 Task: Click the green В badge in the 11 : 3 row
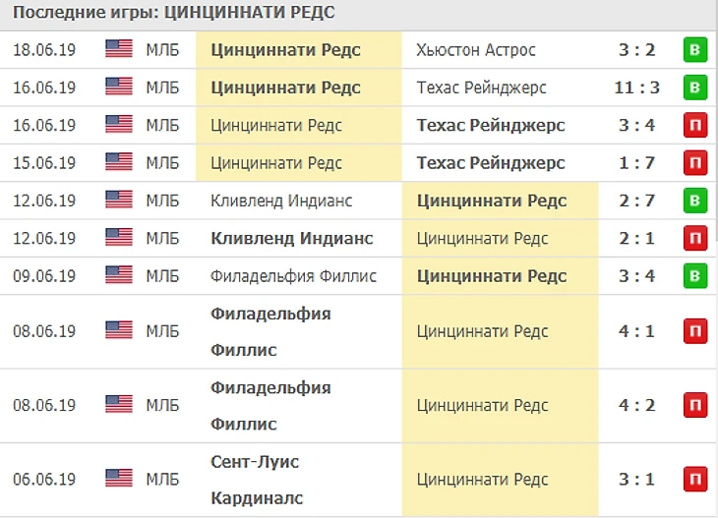pyautogui.click(x=695, y=86)
